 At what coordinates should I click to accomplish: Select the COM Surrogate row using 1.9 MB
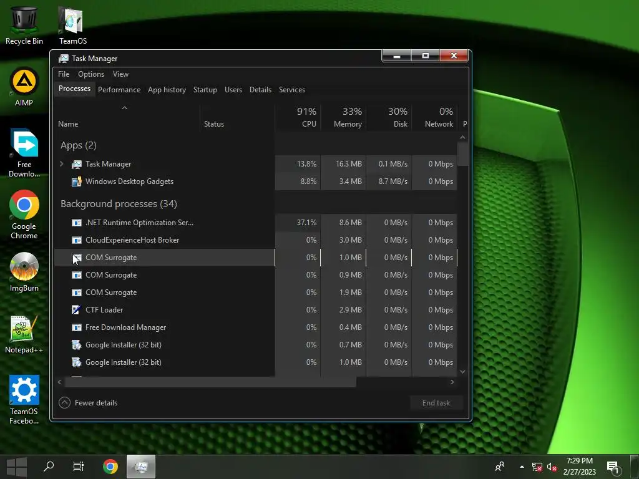(x=255, y=293)
